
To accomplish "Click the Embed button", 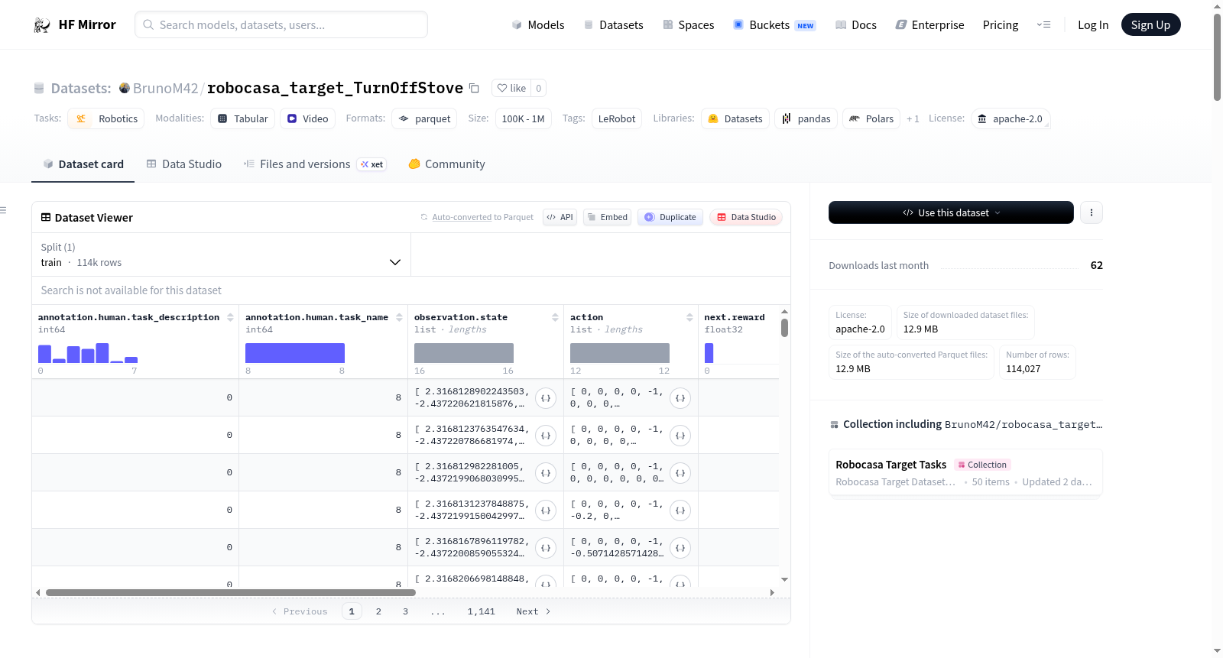I will pos(607,217).
